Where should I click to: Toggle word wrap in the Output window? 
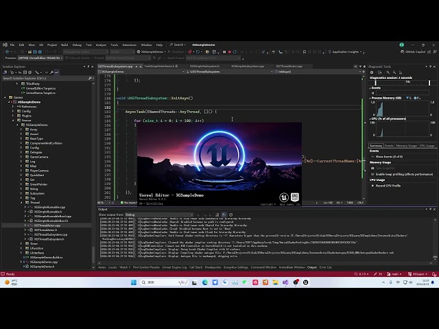tap(224, 215)
